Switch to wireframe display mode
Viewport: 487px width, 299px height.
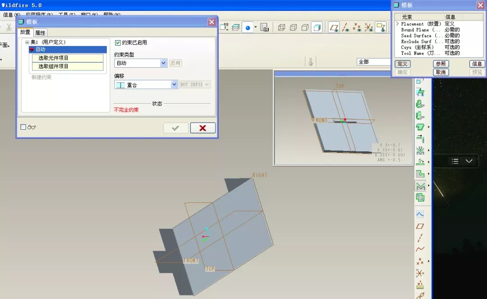[x=281, y=28]
